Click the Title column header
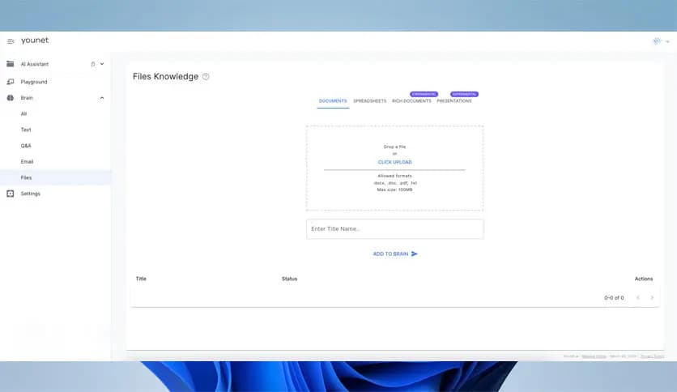 point(141,279)
